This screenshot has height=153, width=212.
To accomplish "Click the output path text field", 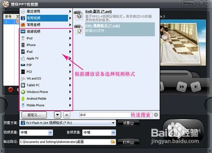I will click(x=65, y=142).
